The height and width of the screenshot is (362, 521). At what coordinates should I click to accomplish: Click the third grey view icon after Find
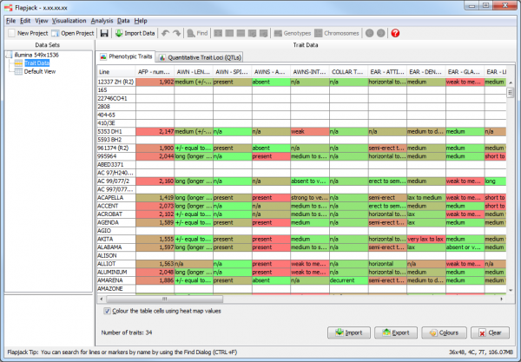tap(241, 33)
